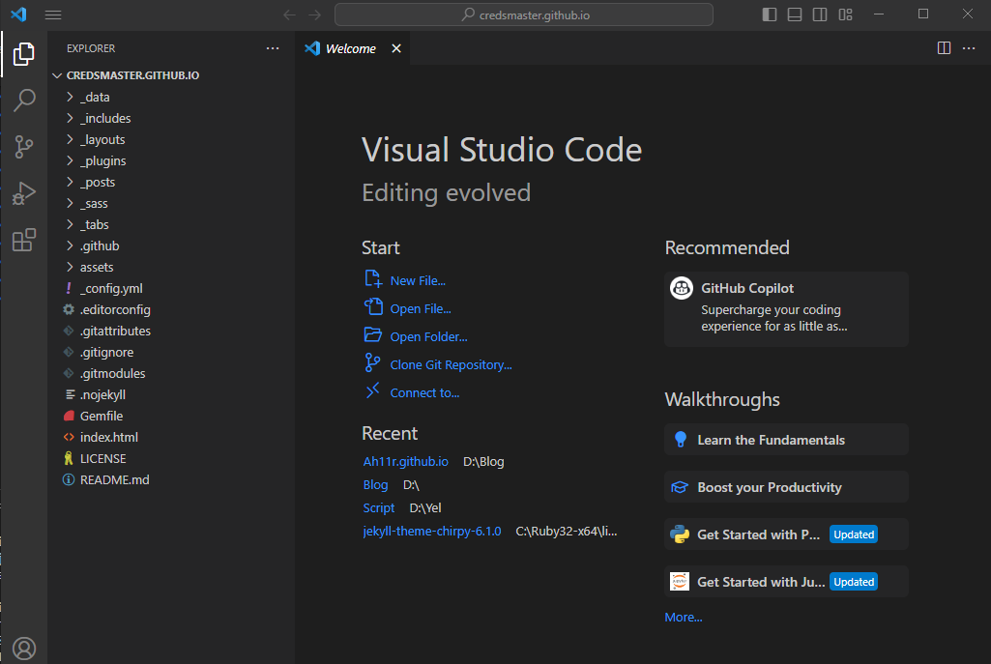Open Explorer Views and More Actions ellipsis
This screenshot has height=664, width=991.
tap(273, 48)
